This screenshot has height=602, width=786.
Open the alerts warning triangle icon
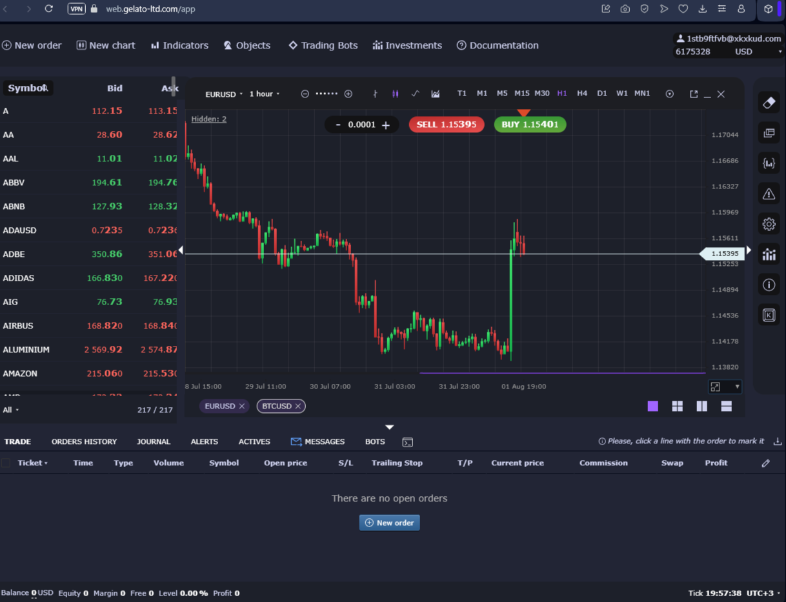point(769,194)
